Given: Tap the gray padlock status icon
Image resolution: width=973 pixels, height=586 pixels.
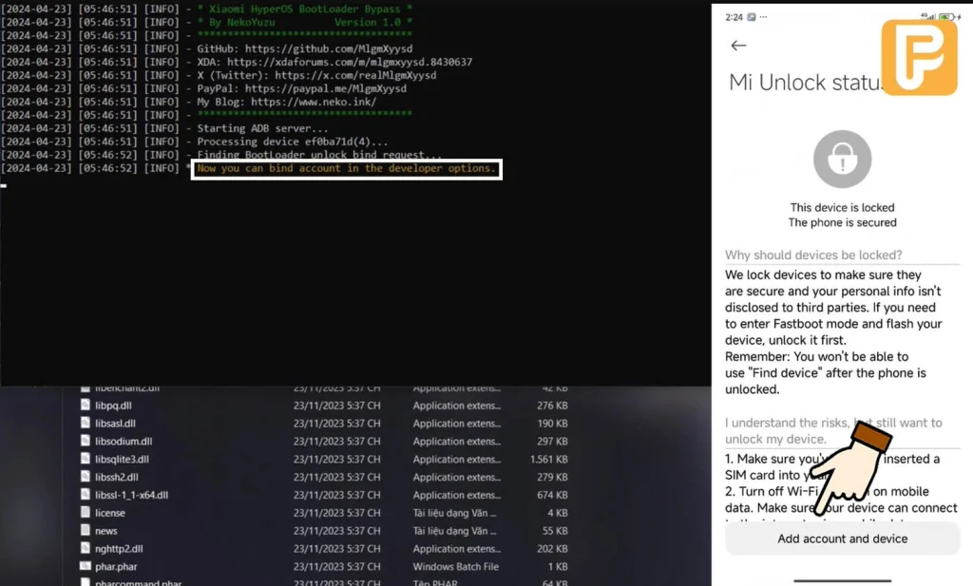Looking at the screenshot, I should coord(842,160).
